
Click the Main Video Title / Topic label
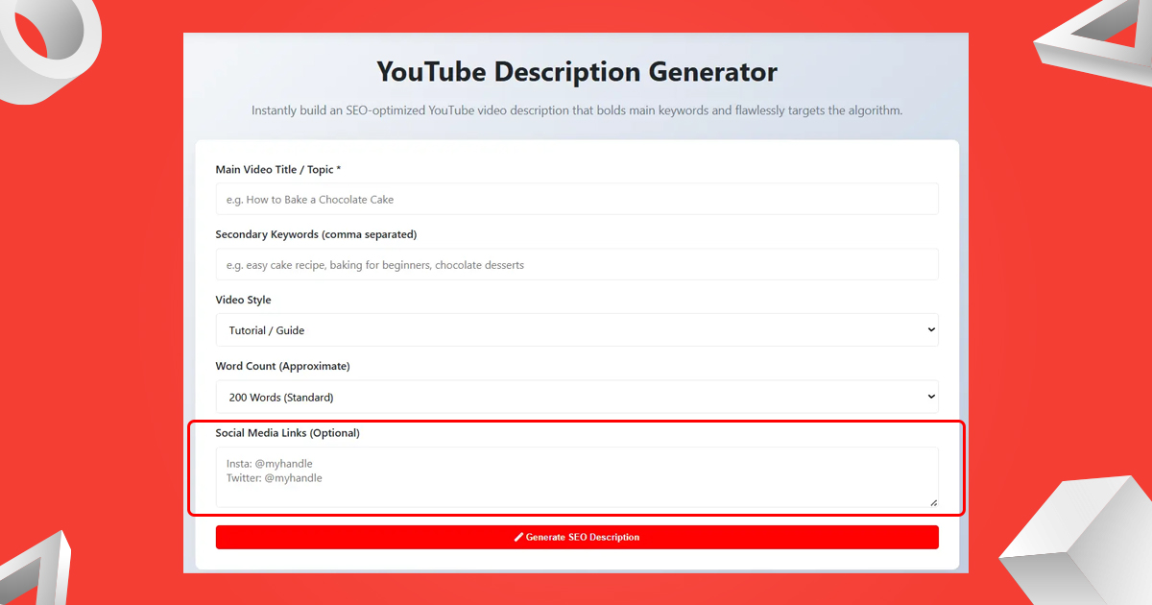(x=278, y=169)
